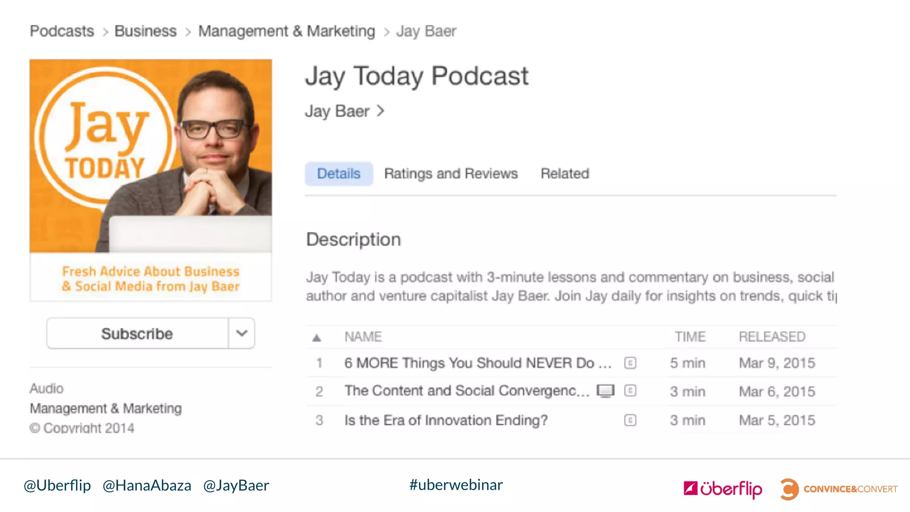Sort episodes using the triangle column header
This screenshot has width=910, height=512.
coord(316,338)
